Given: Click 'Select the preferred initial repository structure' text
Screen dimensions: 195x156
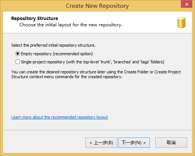Looking at the screenshot, I should (53, 45).
